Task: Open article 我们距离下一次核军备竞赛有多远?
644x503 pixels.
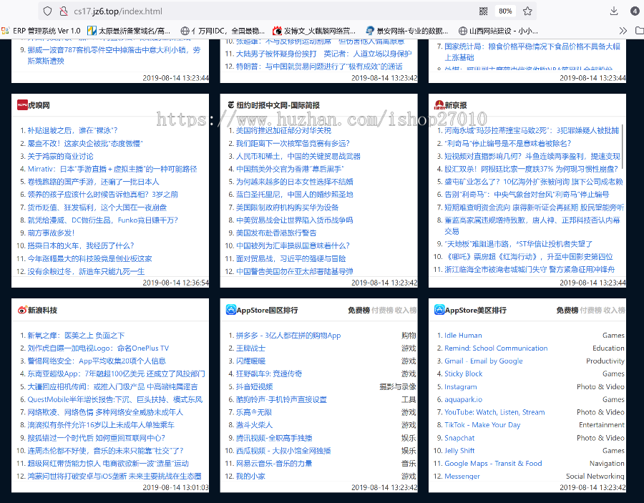Action: (x=293, y=143)
